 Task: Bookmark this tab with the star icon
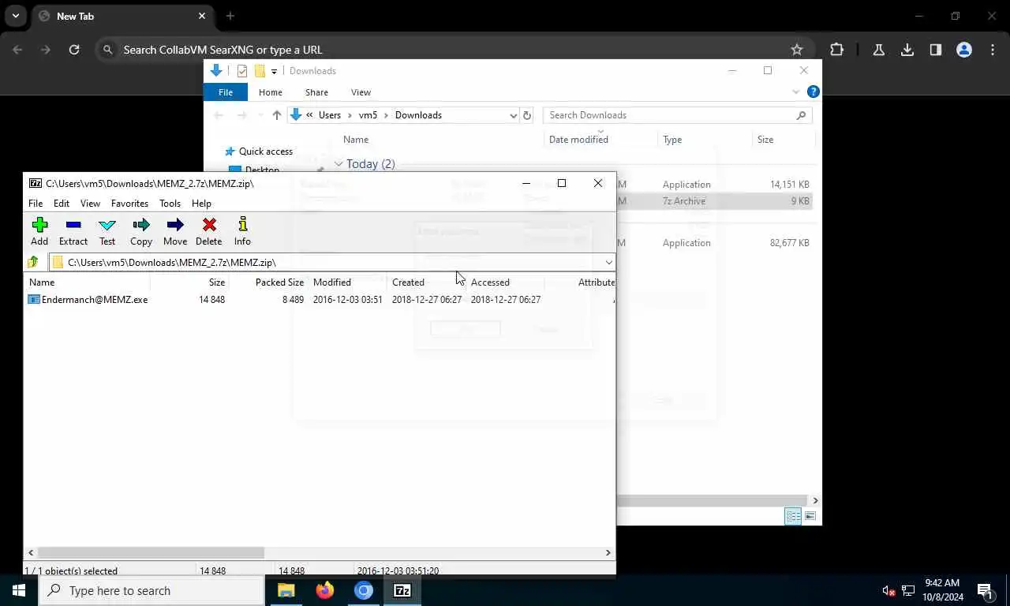pos(797,50)
